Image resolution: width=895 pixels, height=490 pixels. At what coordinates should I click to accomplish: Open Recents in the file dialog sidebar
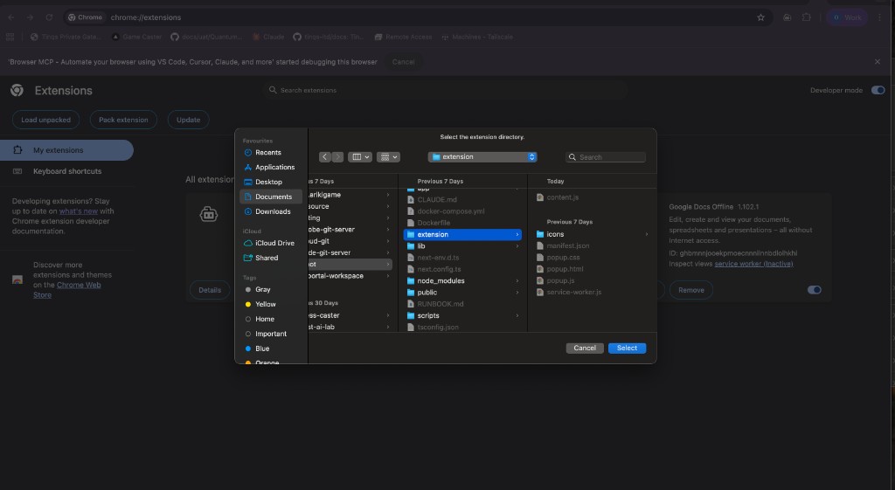point(267,152)
